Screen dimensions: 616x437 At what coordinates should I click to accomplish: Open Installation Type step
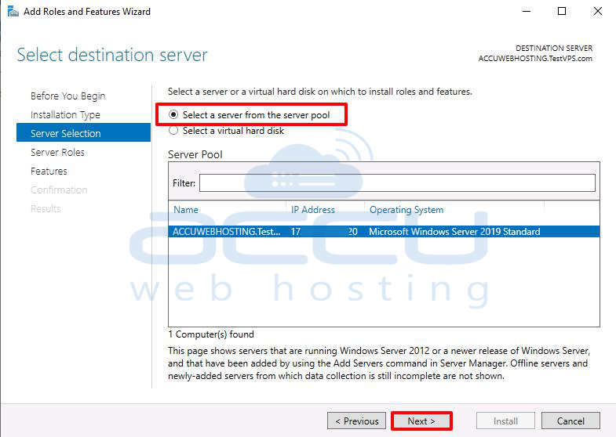tap(65, 115)
